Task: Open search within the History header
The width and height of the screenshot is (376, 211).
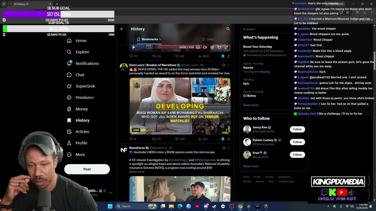Action: pyautogui.click(x=228, y=29)
